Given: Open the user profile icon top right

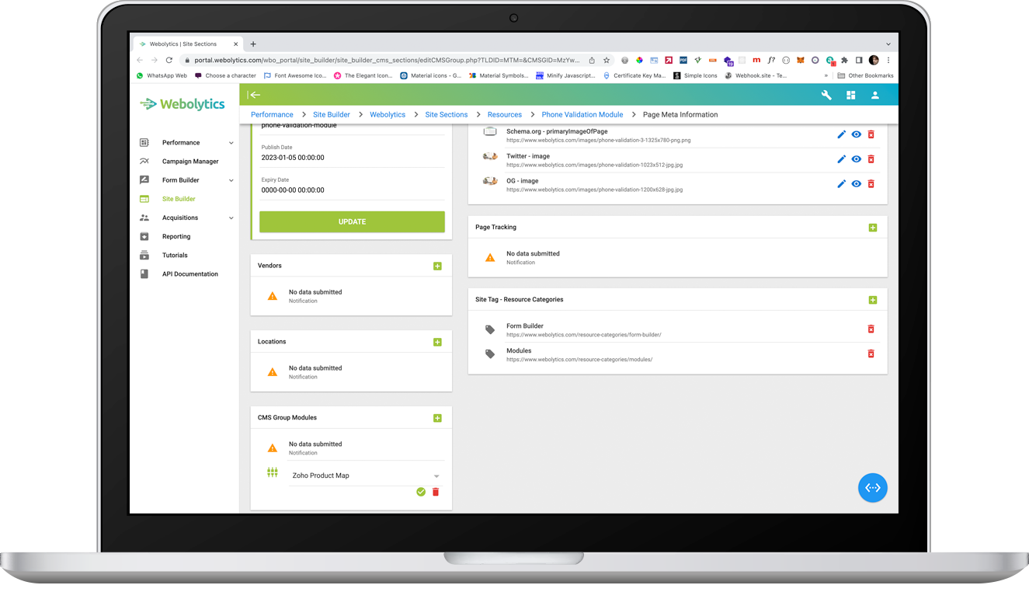Looking at the screenshot, I should click(874, 95).
